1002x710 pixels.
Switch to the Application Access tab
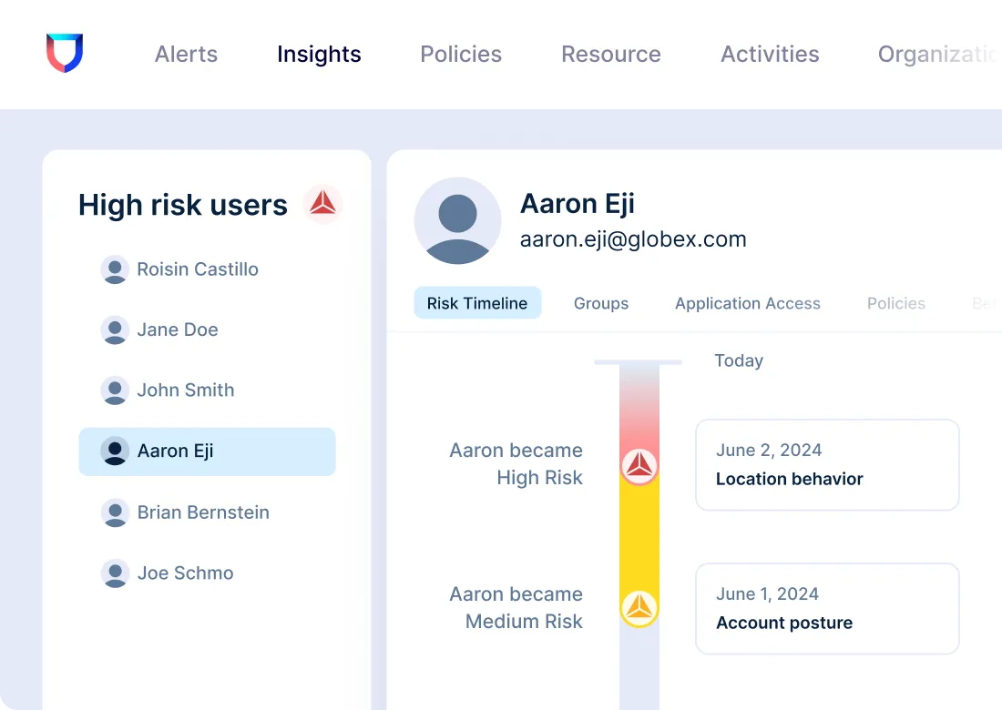[x=747, y=303]
